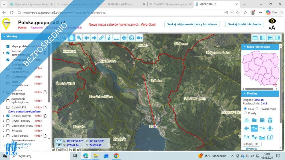Screen dimensions: 285x160
Task: Select the pan hand tool
Action: [72, 38]
